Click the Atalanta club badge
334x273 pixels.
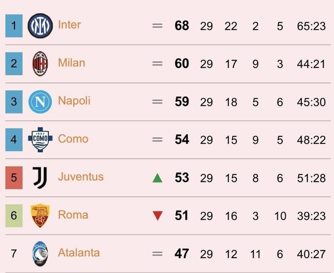(x=40, y=253)
